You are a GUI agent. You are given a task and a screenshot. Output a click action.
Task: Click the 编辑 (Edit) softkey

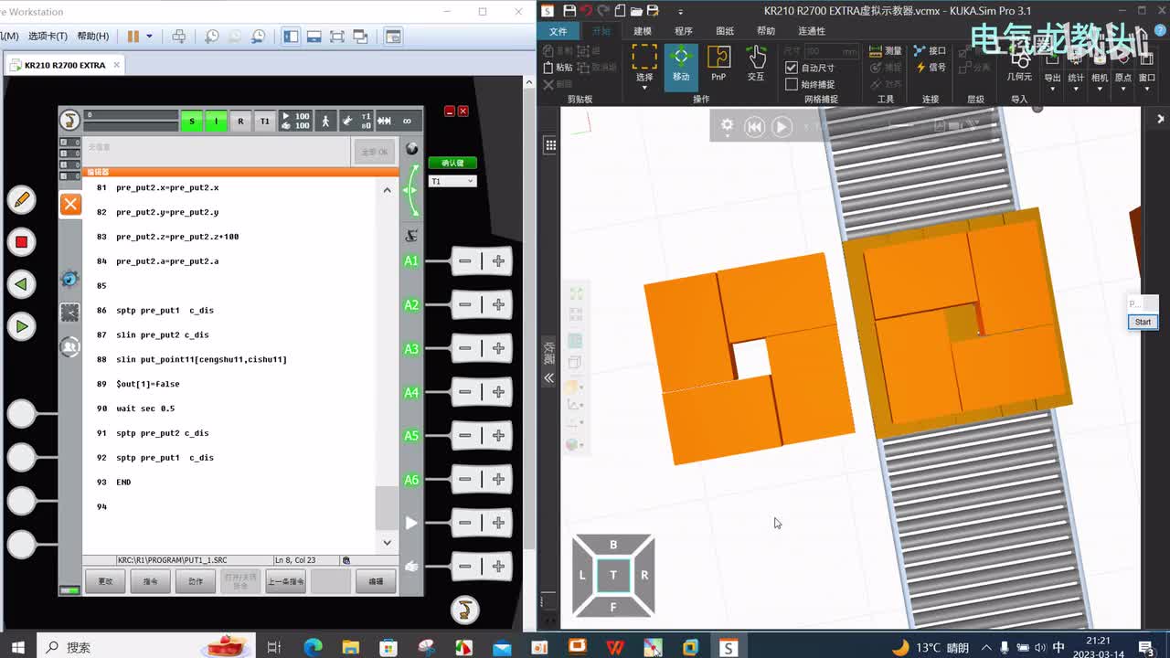click(376, 581)
